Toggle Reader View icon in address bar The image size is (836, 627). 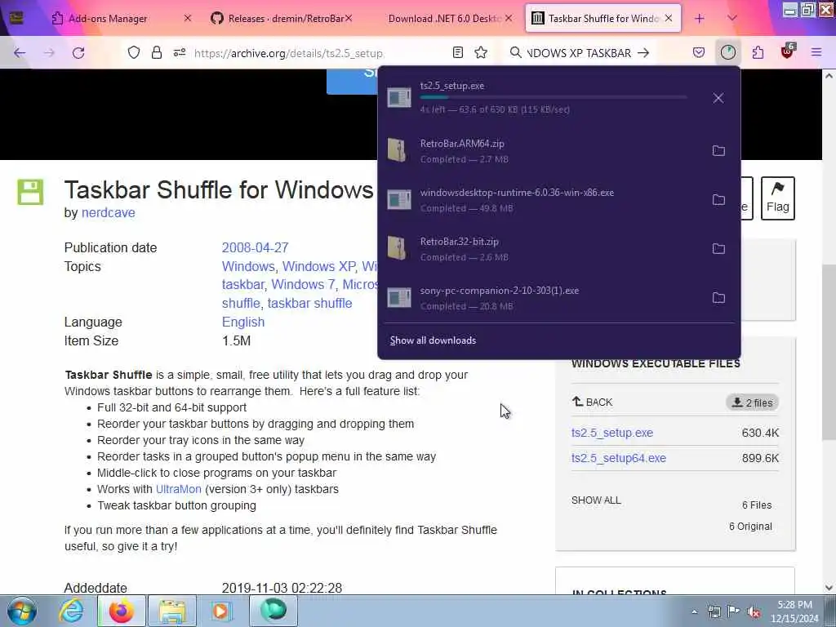click(458, 52)
